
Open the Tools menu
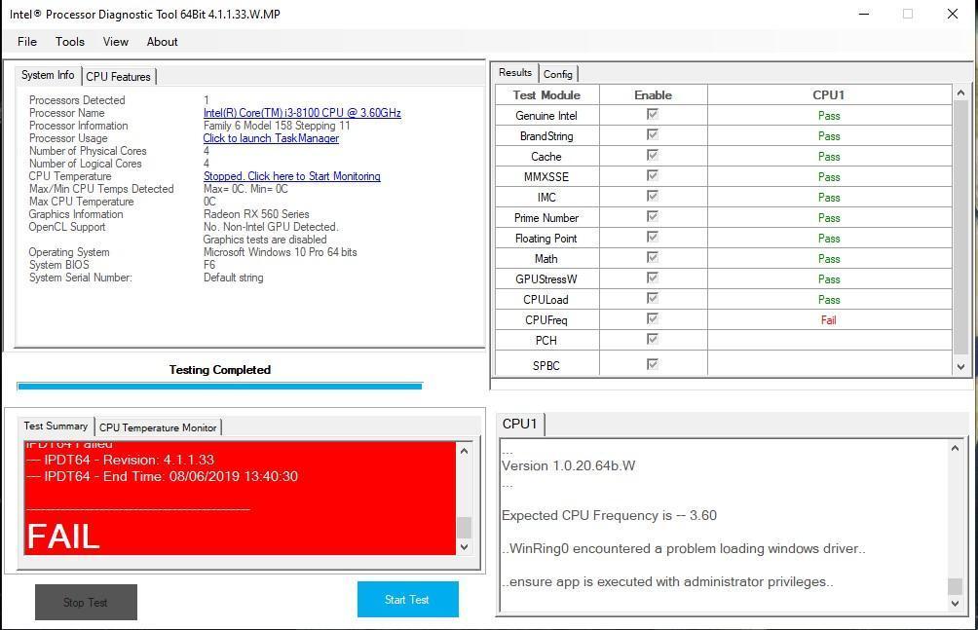pos(70,42)
